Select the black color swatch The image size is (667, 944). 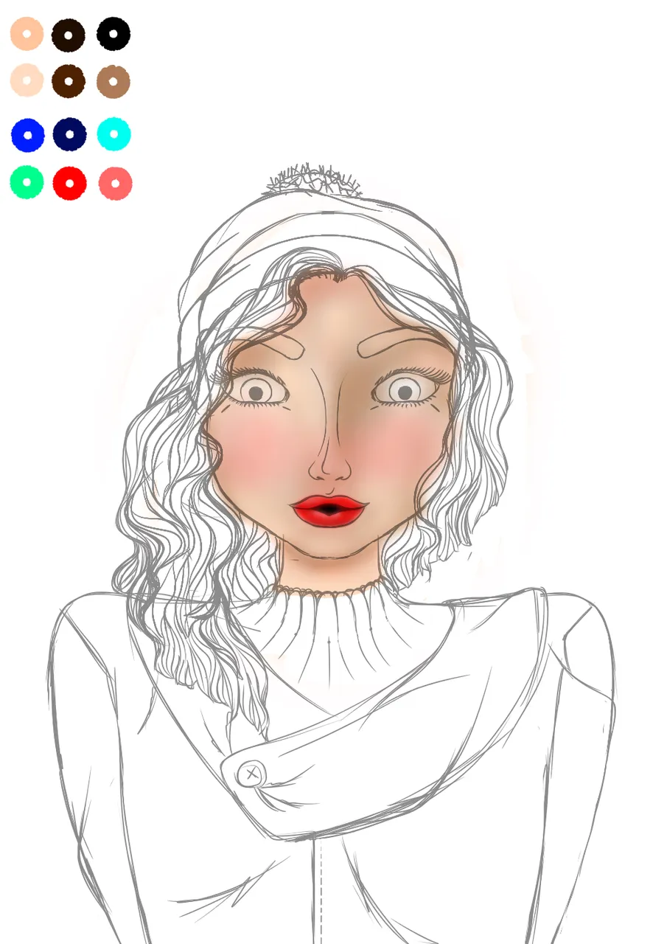click(x=114, y=34)
